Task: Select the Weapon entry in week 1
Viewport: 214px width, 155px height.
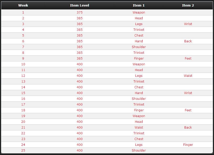Action: pos(139,13)
